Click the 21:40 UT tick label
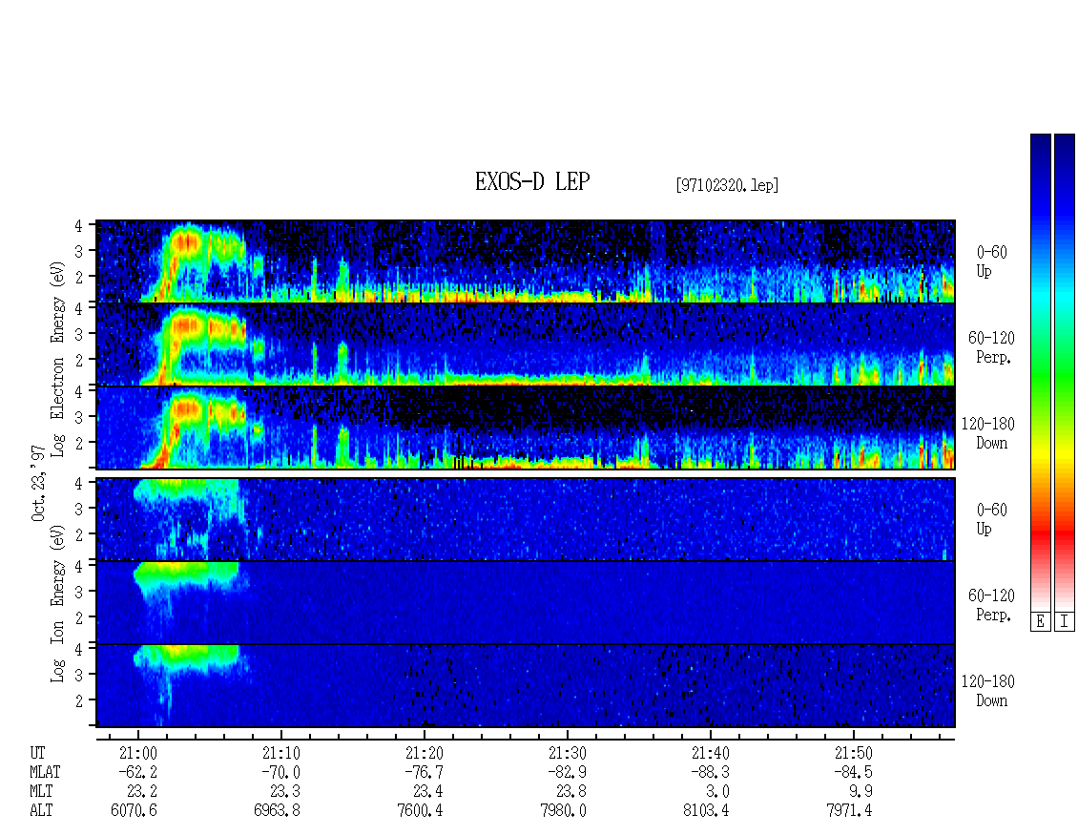Image resolution: width=1078 pixels, height=835 pixels. click(x=710, y=753)
